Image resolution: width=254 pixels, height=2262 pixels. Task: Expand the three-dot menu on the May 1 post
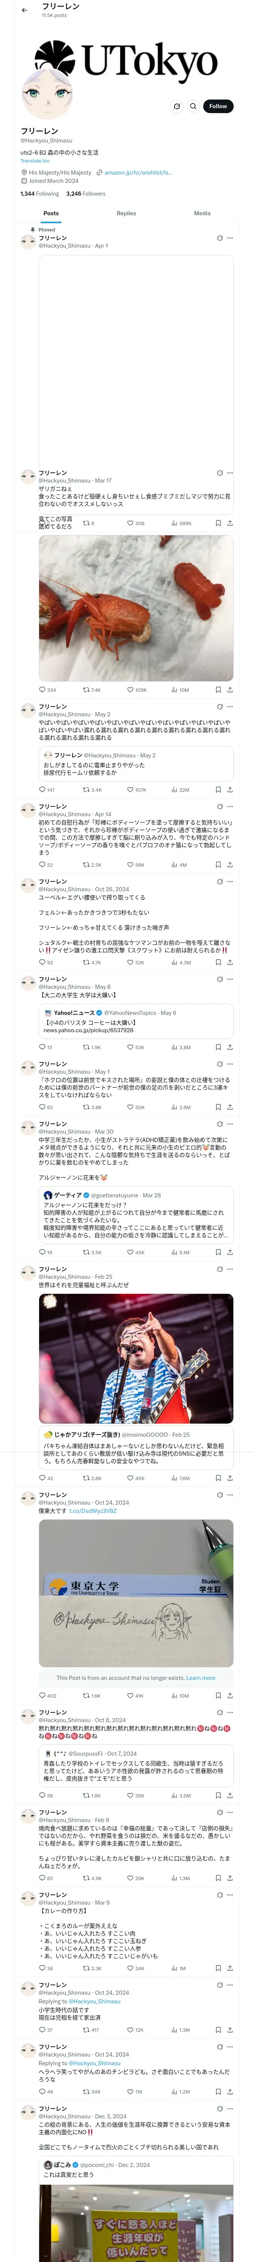pyautogui.click(x=230, y=1064)
